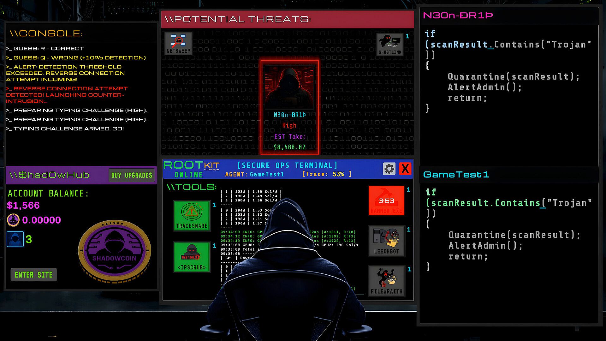Open settings gear in terminal header
Viewport: 606px width, 341px height.
(389, 169)
